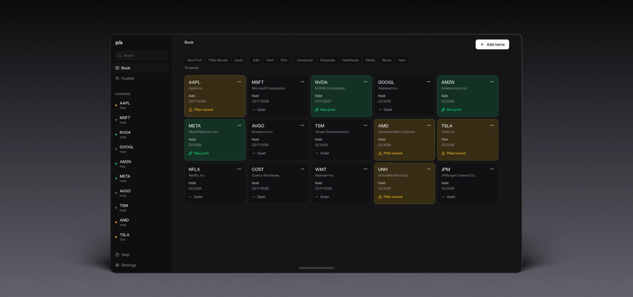The width and height of the screenshot is (633, 297).
Task: Open the NFLX card three-dot menu
Action: [239, 169]
